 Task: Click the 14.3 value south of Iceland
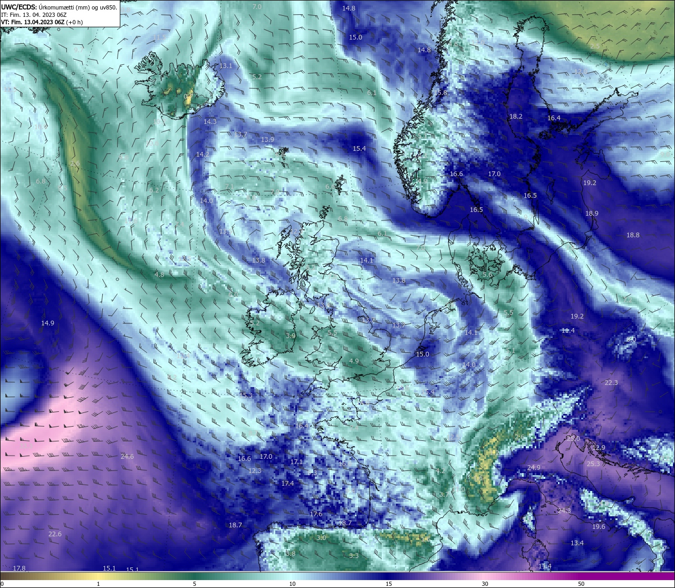pos(210,121)
